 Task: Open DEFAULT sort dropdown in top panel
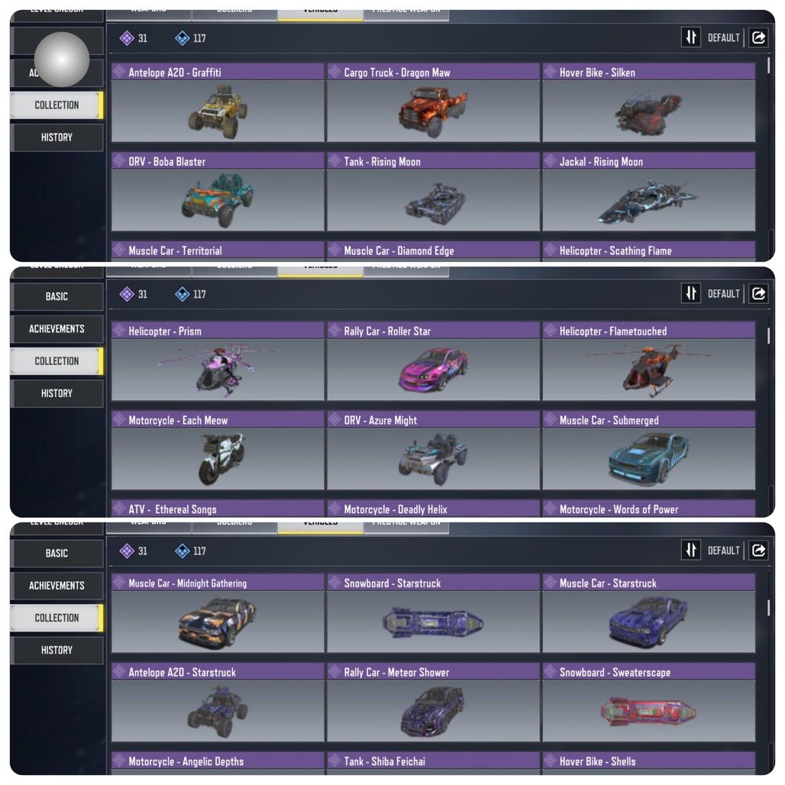pos(723,37)
